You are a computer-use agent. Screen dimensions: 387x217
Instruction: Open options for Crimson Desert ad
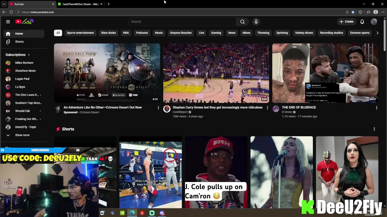(158, 108)
